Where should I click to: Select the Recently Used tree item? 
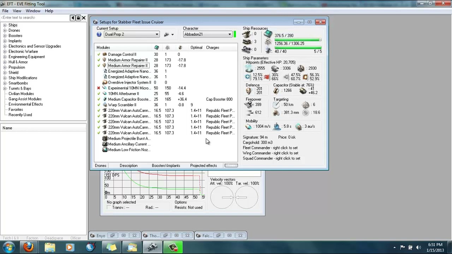click(20, 115)
